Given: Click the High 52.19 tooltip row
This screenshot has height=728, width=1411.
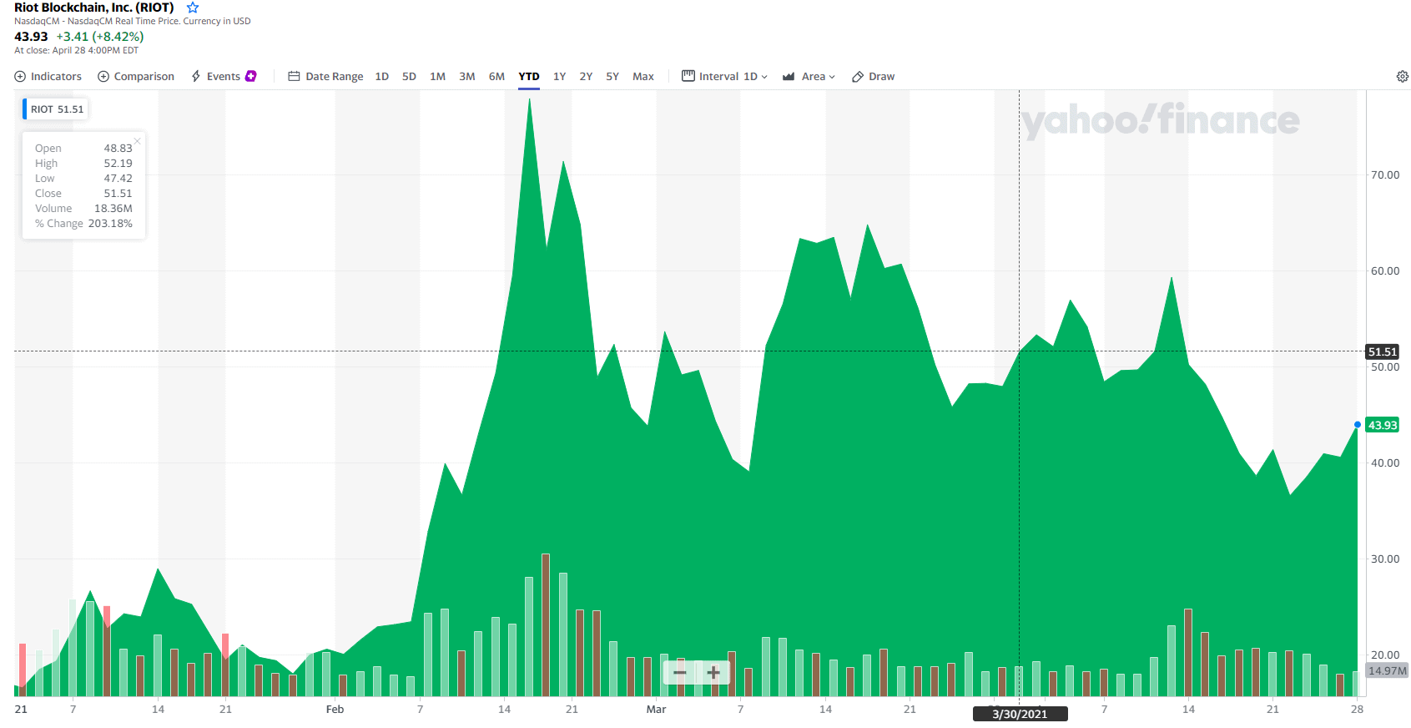Looking at the screenshot, I should [x=83, y=164].
